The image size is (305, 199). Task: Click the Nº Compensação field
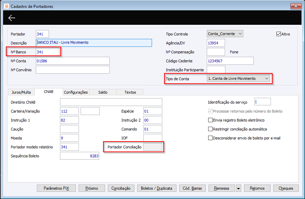(216, 52)
